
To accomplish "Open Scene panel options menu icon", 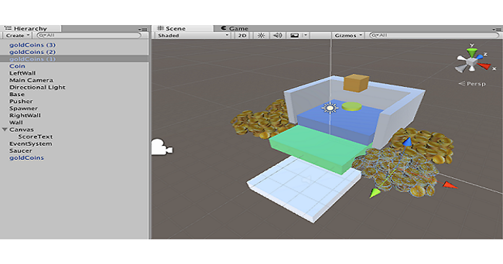I will [x=496, y=29].
